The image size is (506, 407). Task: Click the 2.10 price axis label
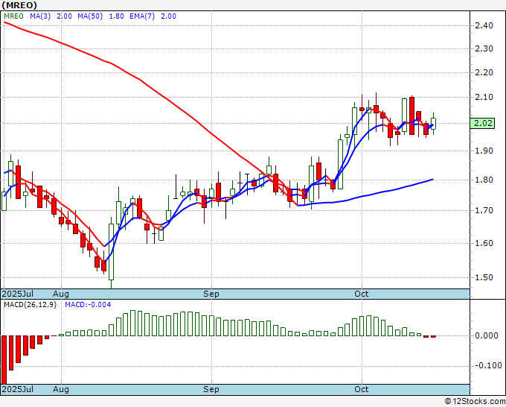click(x=484, y=97)
